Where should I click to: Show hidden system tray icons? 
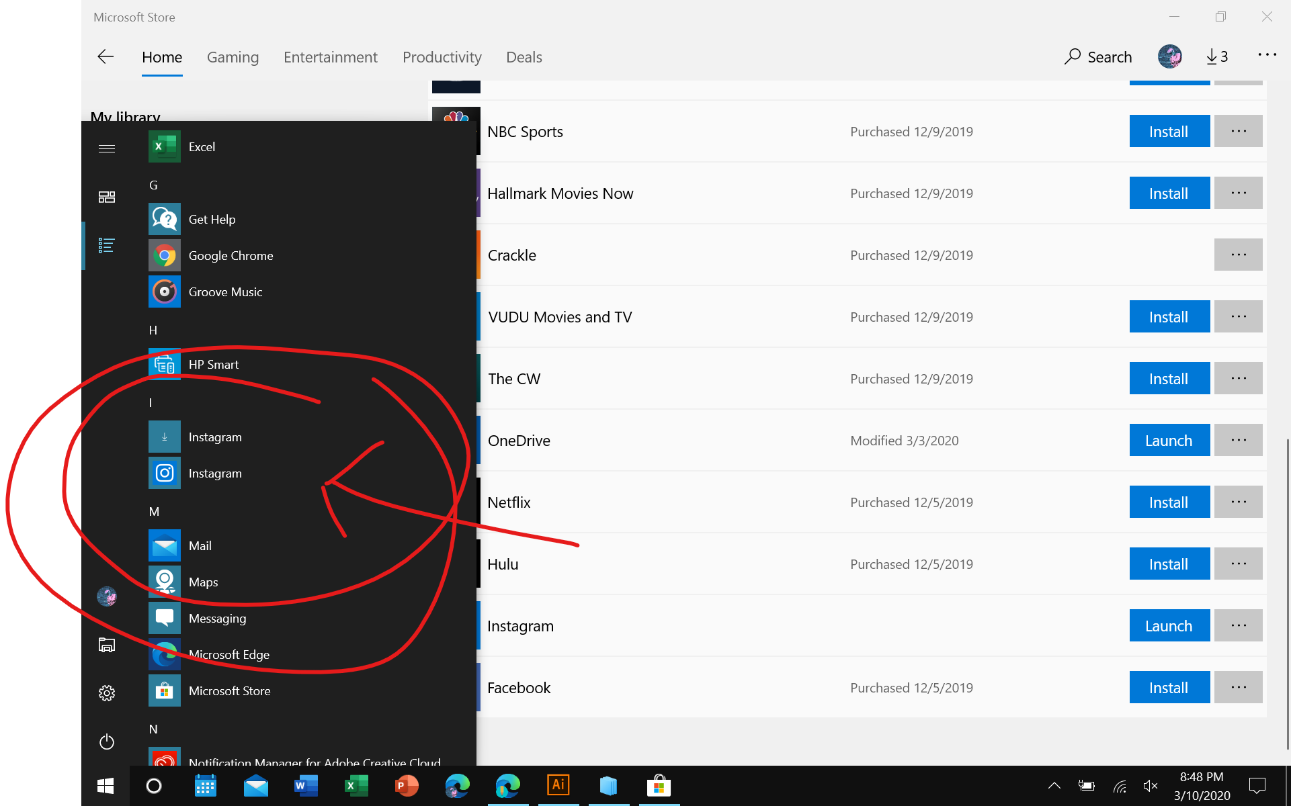pos(1054,786)
